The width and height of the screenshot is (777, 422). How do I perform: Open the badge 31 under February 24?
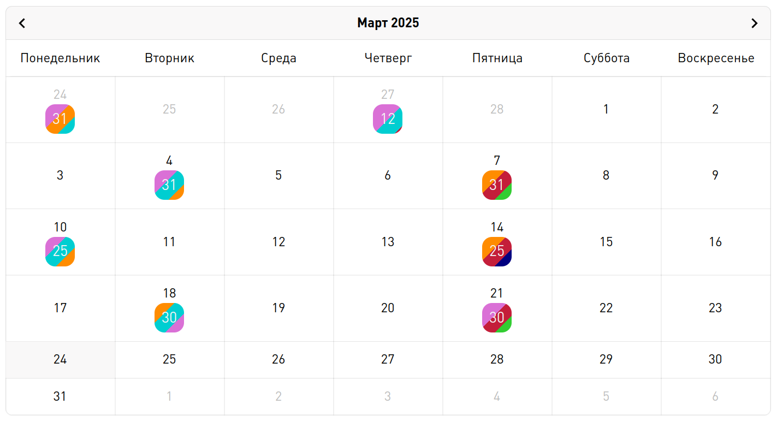click(x=60, y=119)
